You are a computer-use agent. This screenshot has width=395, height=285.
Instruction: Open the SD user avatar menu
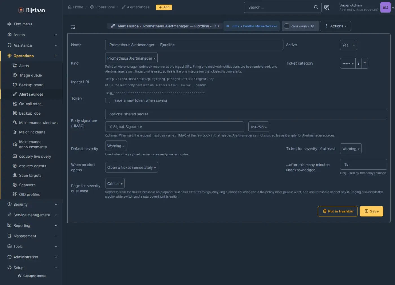click(385, 8)
